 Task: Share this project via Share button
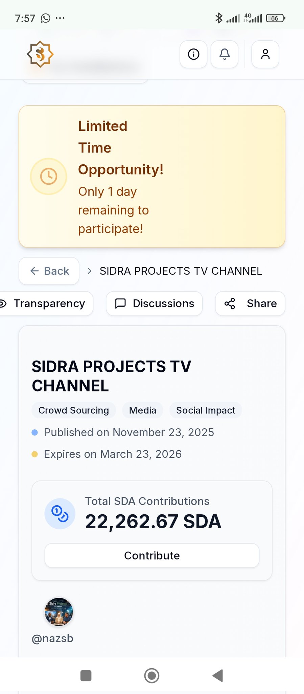tap(250, 304)
